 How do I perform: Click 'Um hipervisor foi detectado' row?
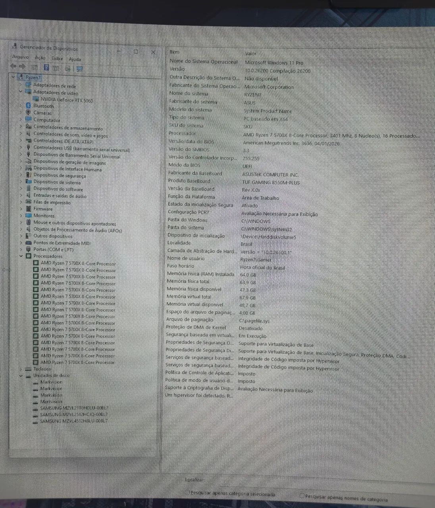pyautogui.click(x=198, y=395)
